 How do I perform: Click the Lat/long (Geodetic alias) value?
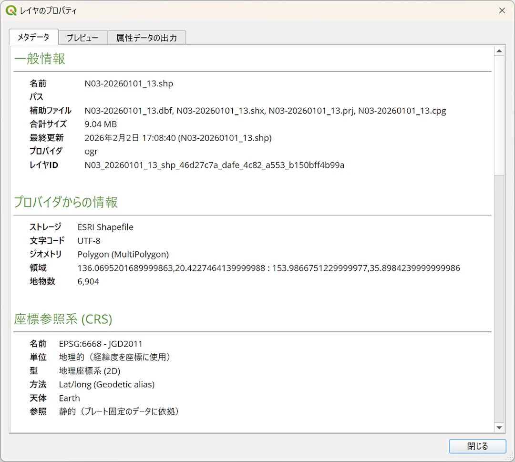tap(107, 384)
